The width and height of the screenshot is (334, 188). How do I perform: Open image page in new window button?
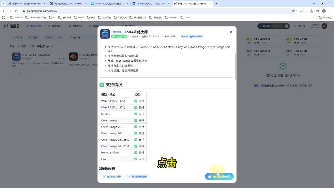tap(112, 177)
